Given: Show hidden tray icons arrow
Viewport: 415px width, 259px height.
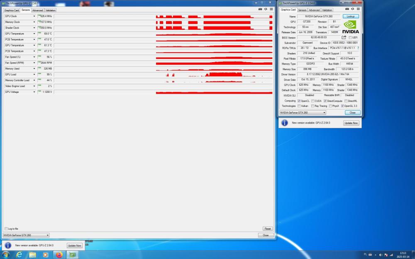Looking at the screenshot, I should pyautogui.click(x=375, y=255).
